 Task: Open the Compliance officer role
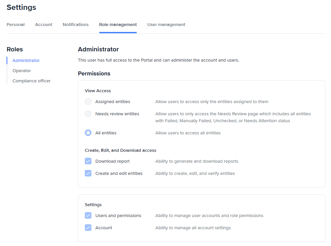pyautogui.click(x=31, y=81)
